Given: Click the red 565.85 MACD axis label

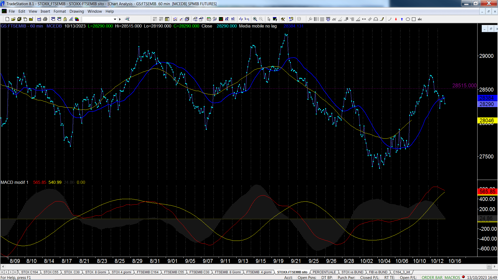Looking at the screenshot, I should tap(487, 192).
